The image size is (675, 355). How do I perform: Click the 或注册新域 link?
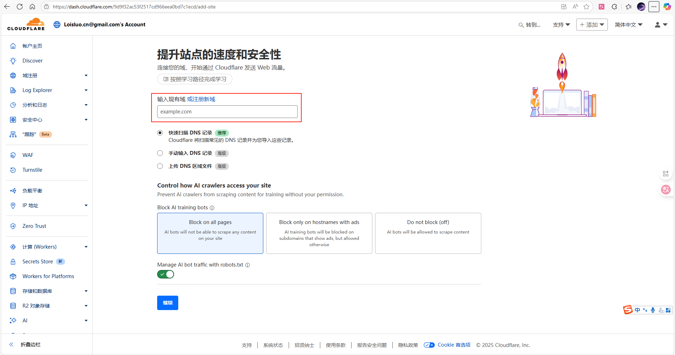[x=201, y=99]
